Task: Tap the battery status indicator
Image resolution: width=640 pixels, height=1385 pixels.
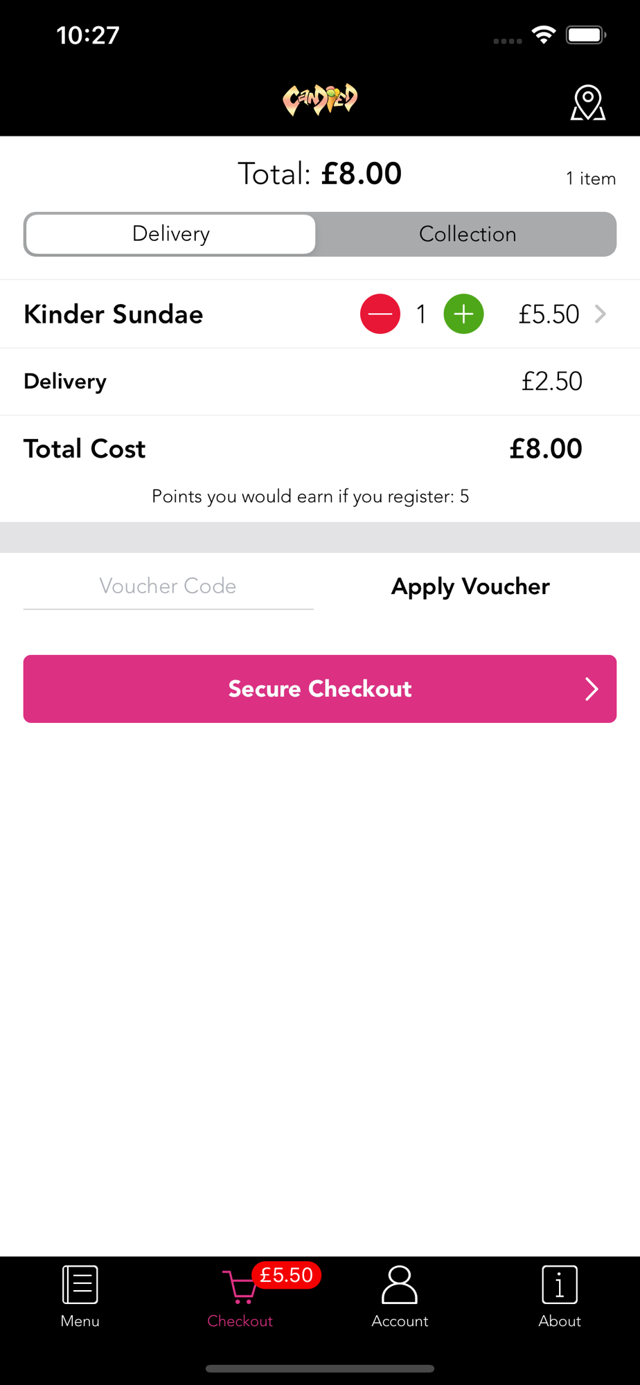Action: [x=586, y=35]
